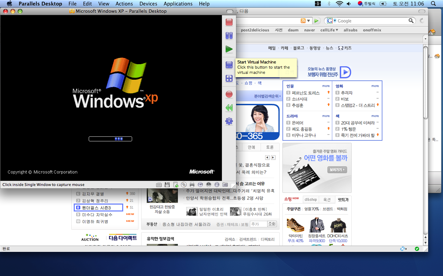Click the shared folder icon in Parallels status bar
Image resolution: width=443 pixels, height=276 pixels.
(x=225, y=185)
